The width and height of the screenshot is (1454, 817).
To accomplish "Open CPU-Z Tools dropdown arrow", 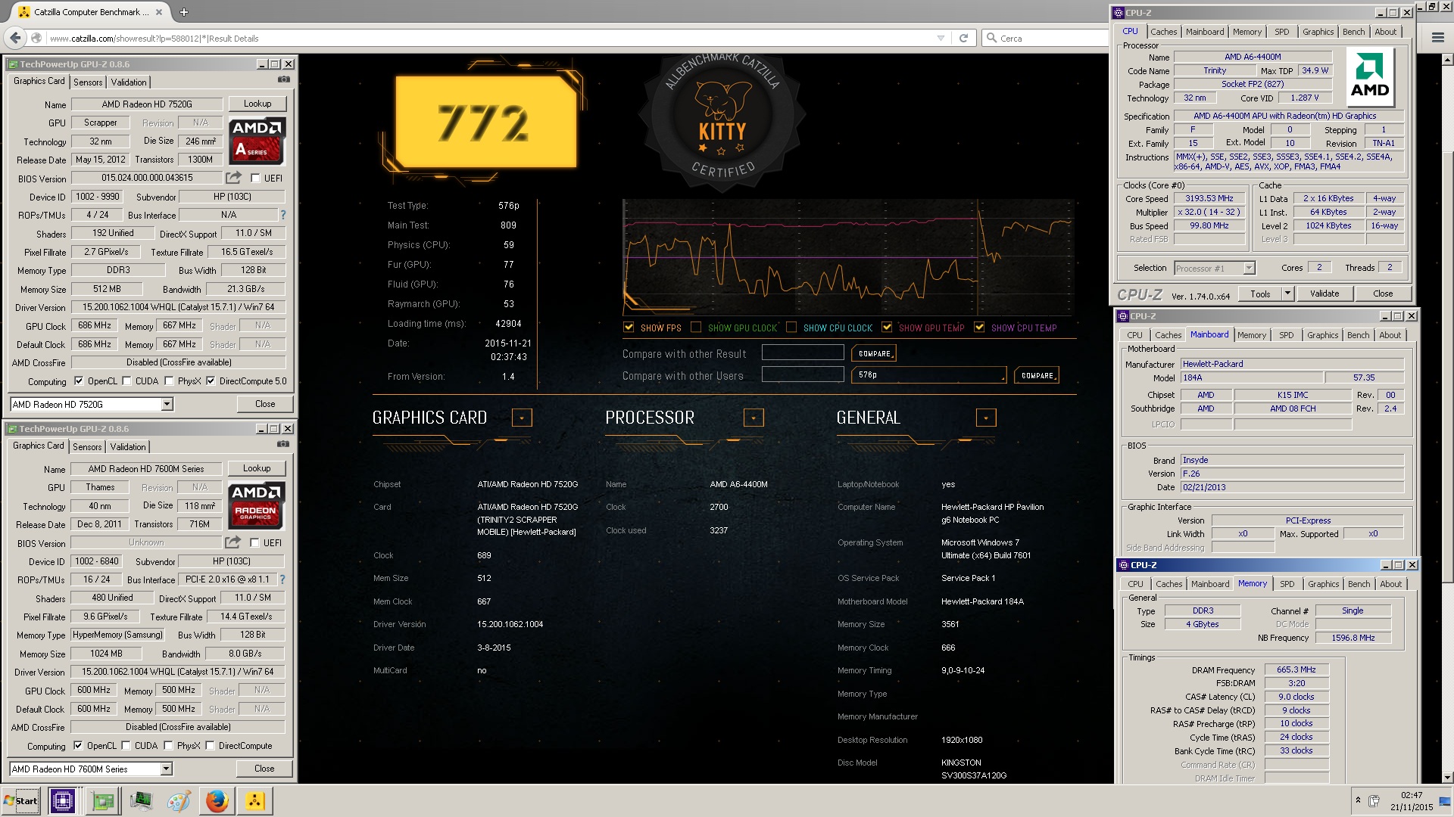I will point(1287,294).
